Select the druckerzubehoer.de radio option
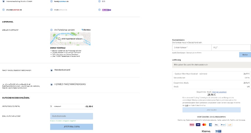Image resolution: width=251 pixels, height=133 pixels. tap(4, 10)
